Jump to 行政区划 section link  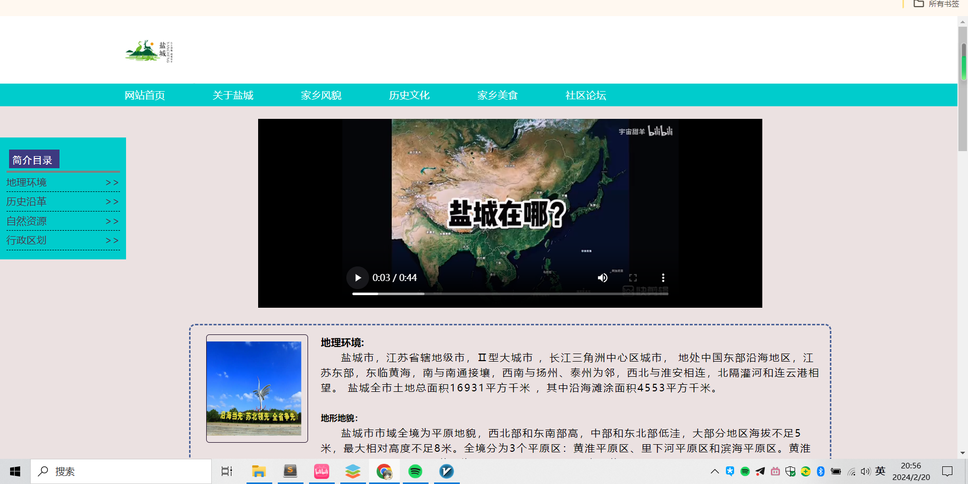click(26, 240)
